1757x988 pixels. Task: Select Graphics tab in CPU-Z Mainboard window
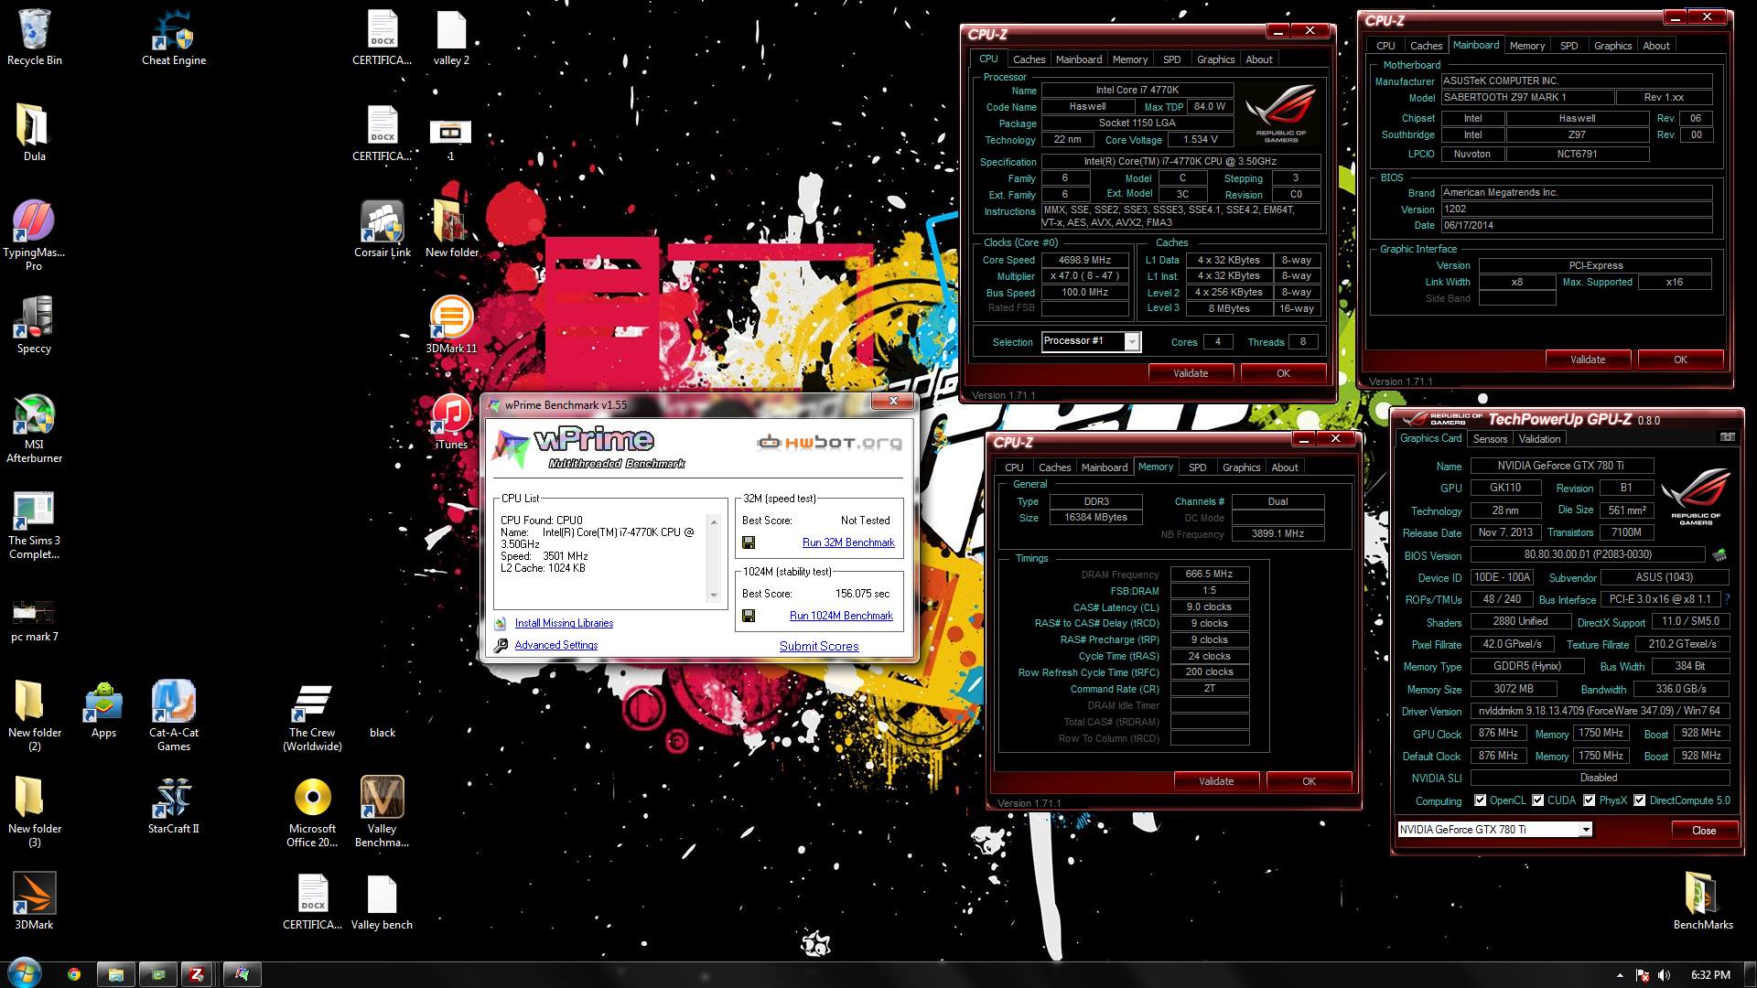tap(1612, 46)
